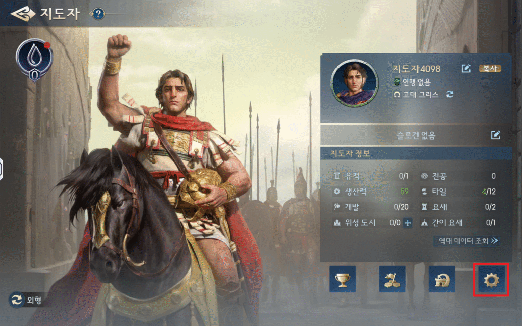Viewport: 522px width, 326px height.
Task: Open the trophy achievements icon
Action: coord(343,280)
